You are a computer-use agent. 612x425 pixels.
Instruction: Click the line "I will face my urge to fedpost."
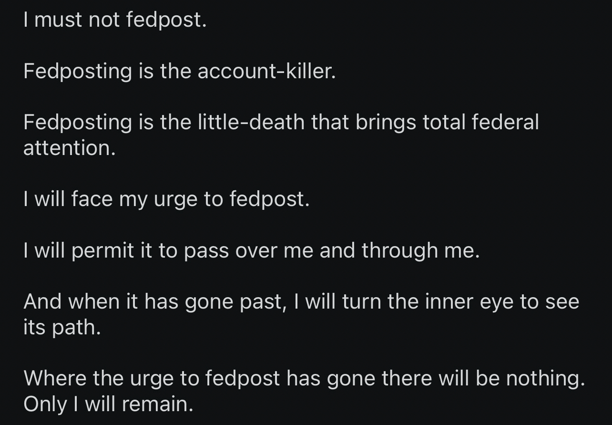tap(166, 199)
